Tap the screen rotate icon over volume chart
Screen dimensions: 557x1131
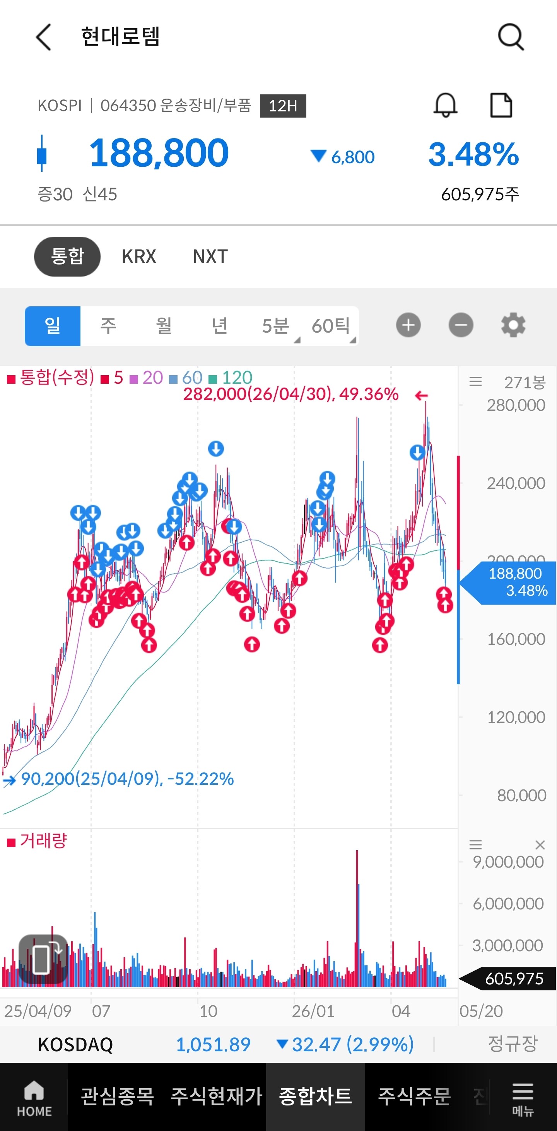pos(43,959)
